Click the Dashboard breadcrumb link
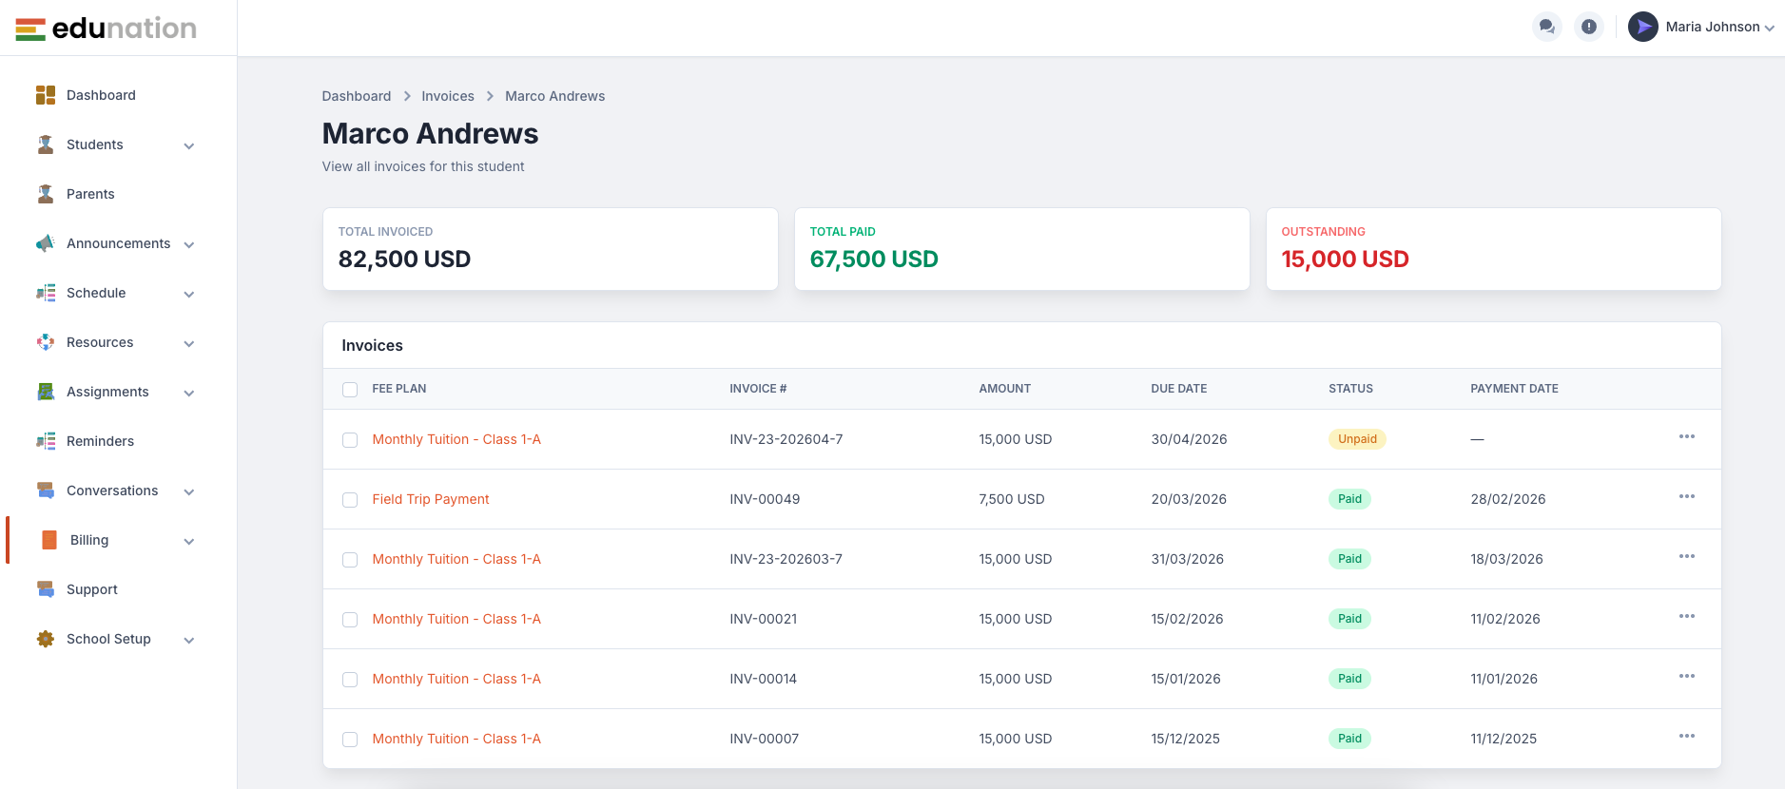 (357, 96)
